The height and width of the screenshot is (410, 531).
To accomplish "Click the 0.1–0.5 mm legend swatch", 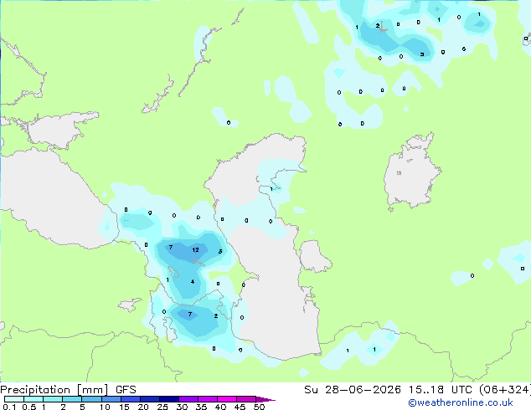I will click(x=14, y=399).
